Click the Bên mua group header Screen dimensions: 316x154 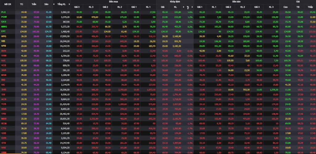(x=114, y=2)
